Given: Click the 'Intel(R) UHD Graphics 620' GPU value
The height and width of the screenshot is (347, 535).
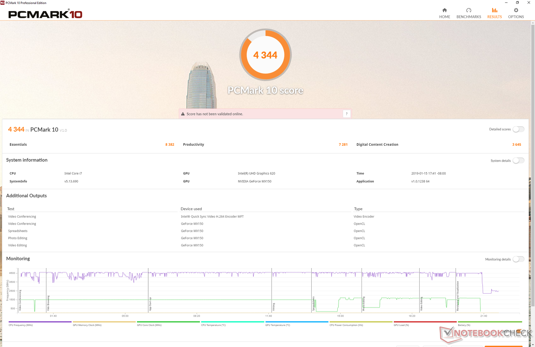Looking at the screenshot, I should coord(256,173).
